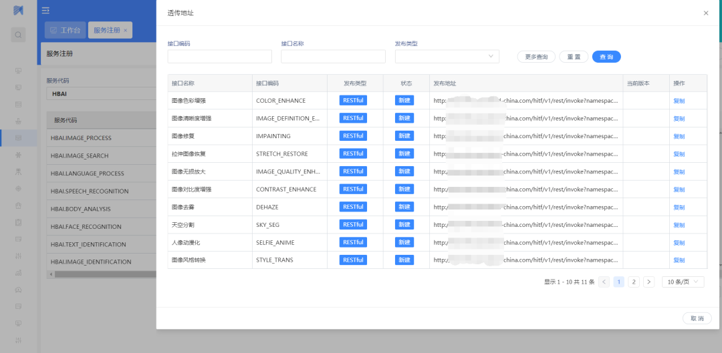Toggle the sidebar collapse menu icon
Image resolution: width=722 pixels, height=353 pixels.
(x=45, y=10)
